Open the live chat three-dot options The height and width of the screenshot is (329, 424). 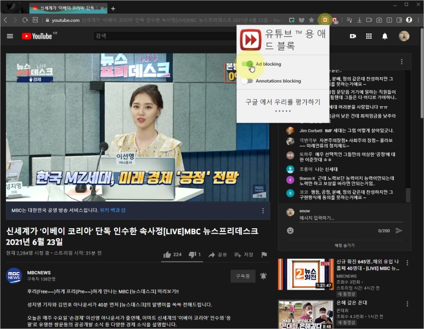[x=402, y=62]
